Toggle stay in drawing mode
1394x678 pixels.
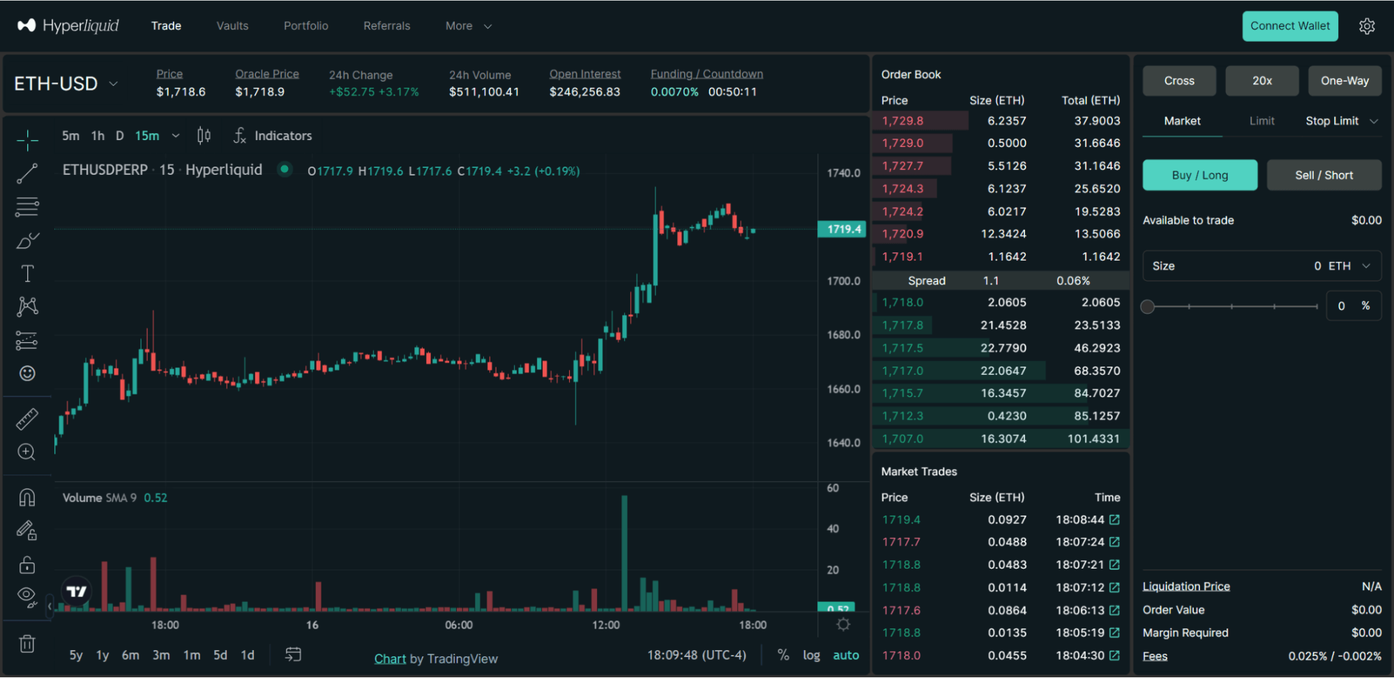[27, 531]
